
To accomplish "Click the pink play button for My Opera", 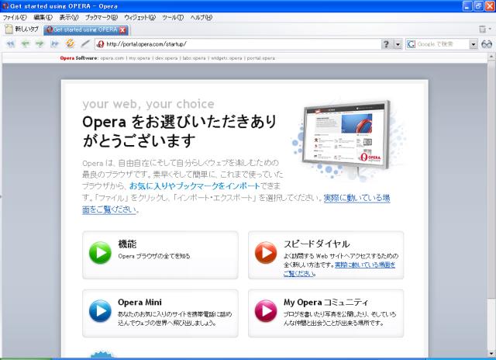I will pyautogui.click(x=266, y=311).
